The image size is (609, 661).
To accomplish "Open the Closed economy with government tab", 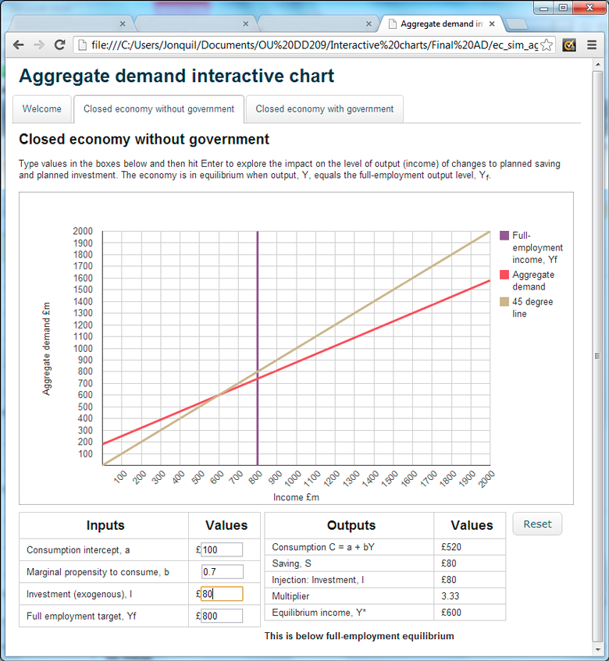I will point(325,109).
